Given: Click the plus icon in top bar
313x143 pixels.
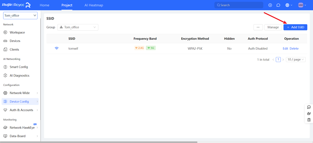Looking at the screenshot, I should pyautogui.click(x=270, y=5).
